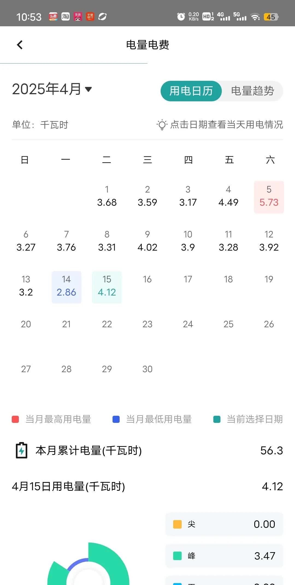The height and width of the screenshot is (585, 295).
Task: Select April 1 with 3.68 usage
Action: tap(107, 196)
